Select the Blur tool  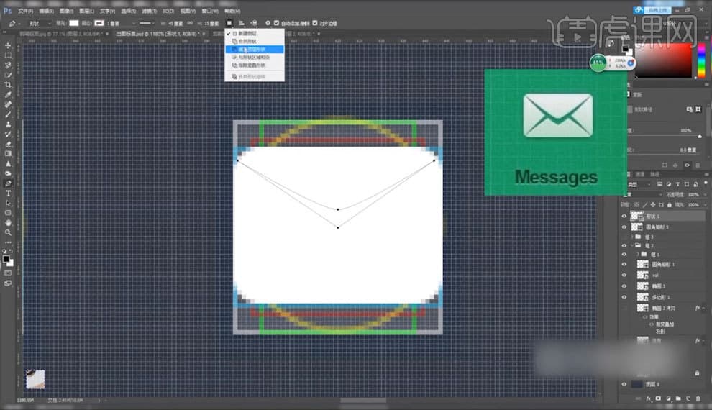tap(8, 163)
